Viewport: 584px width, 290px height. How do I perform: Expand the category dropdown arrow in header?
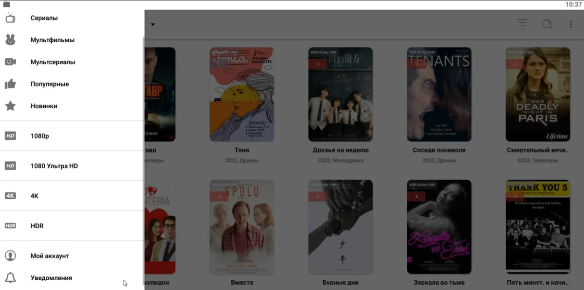(x=153, y=25)
